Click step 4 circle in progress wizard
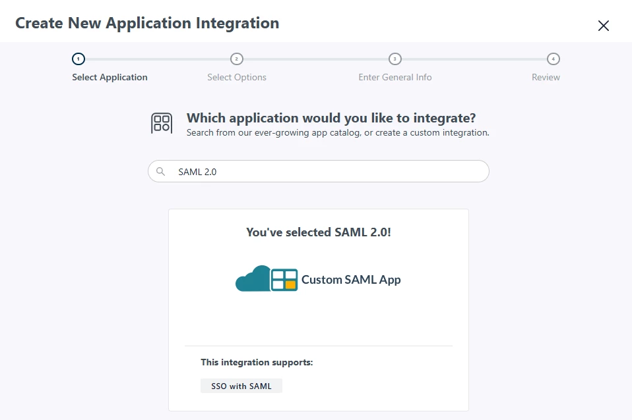This screenshot has height=420, width=632. pos(553,59)
